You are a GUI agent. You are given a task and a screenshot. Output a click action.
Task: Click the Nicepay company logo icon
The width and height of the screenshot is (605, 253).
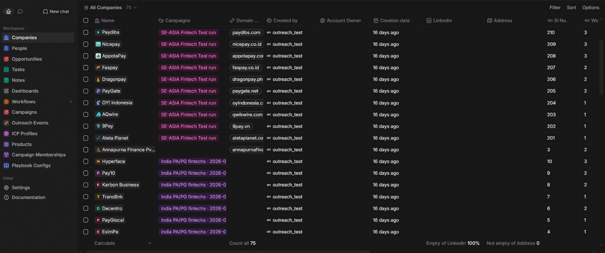coord(98,44)
